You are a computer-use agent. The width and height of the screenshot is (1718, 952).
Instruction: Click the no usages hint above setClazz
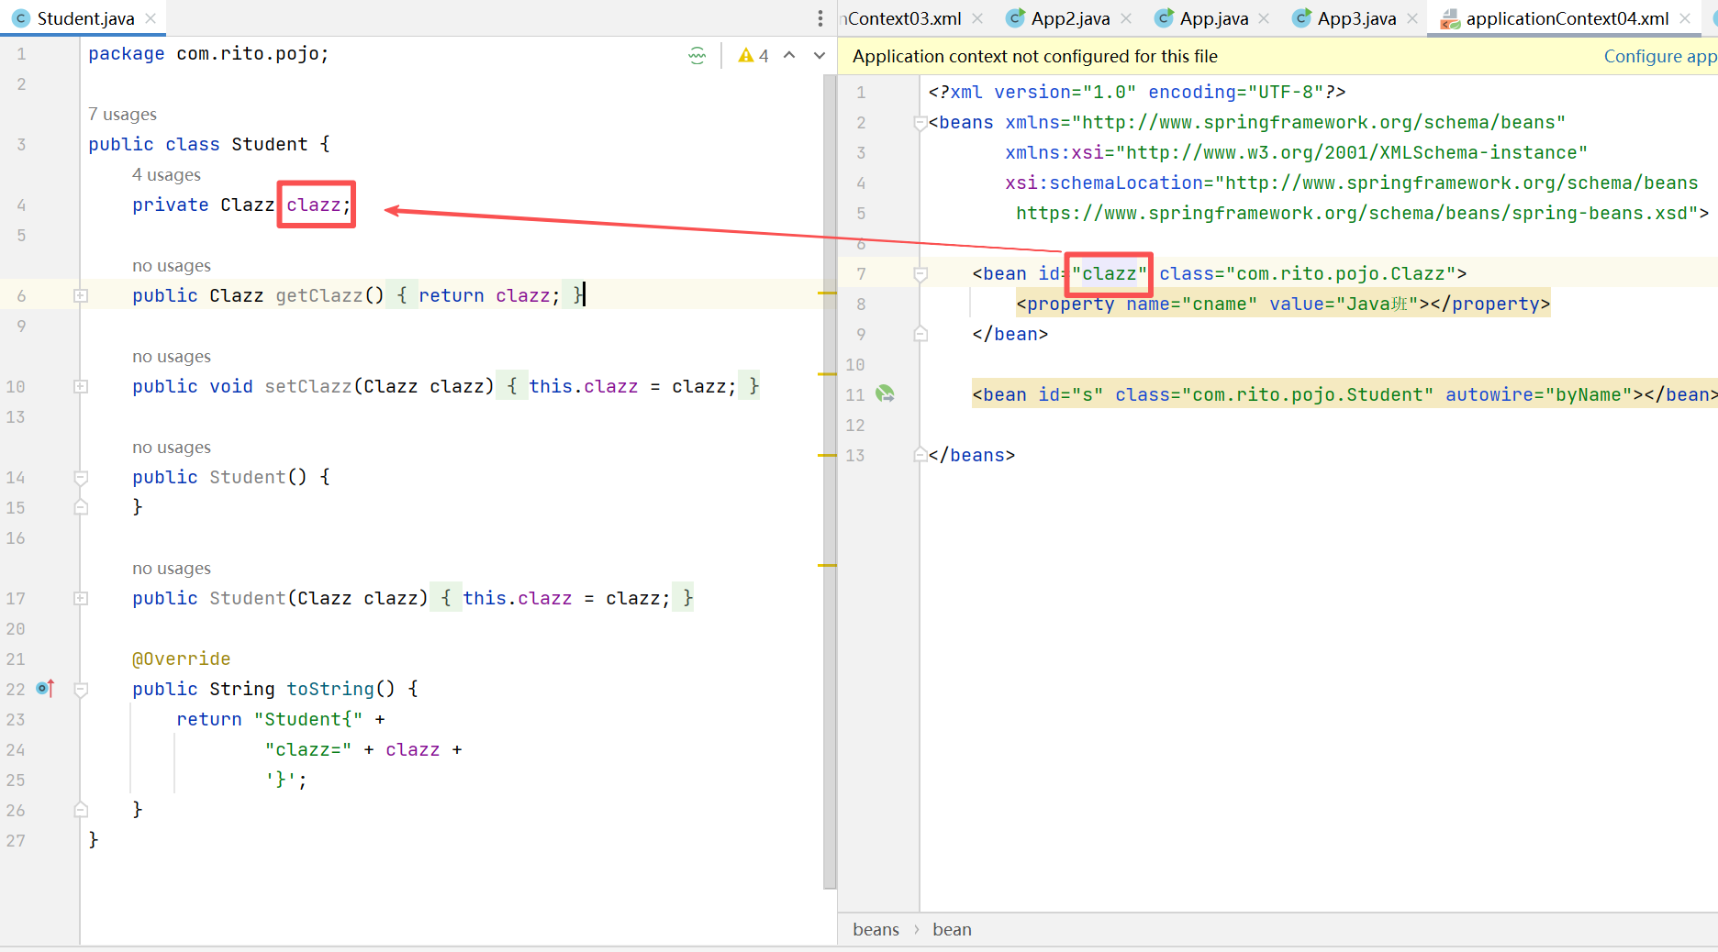coord(172,356)
